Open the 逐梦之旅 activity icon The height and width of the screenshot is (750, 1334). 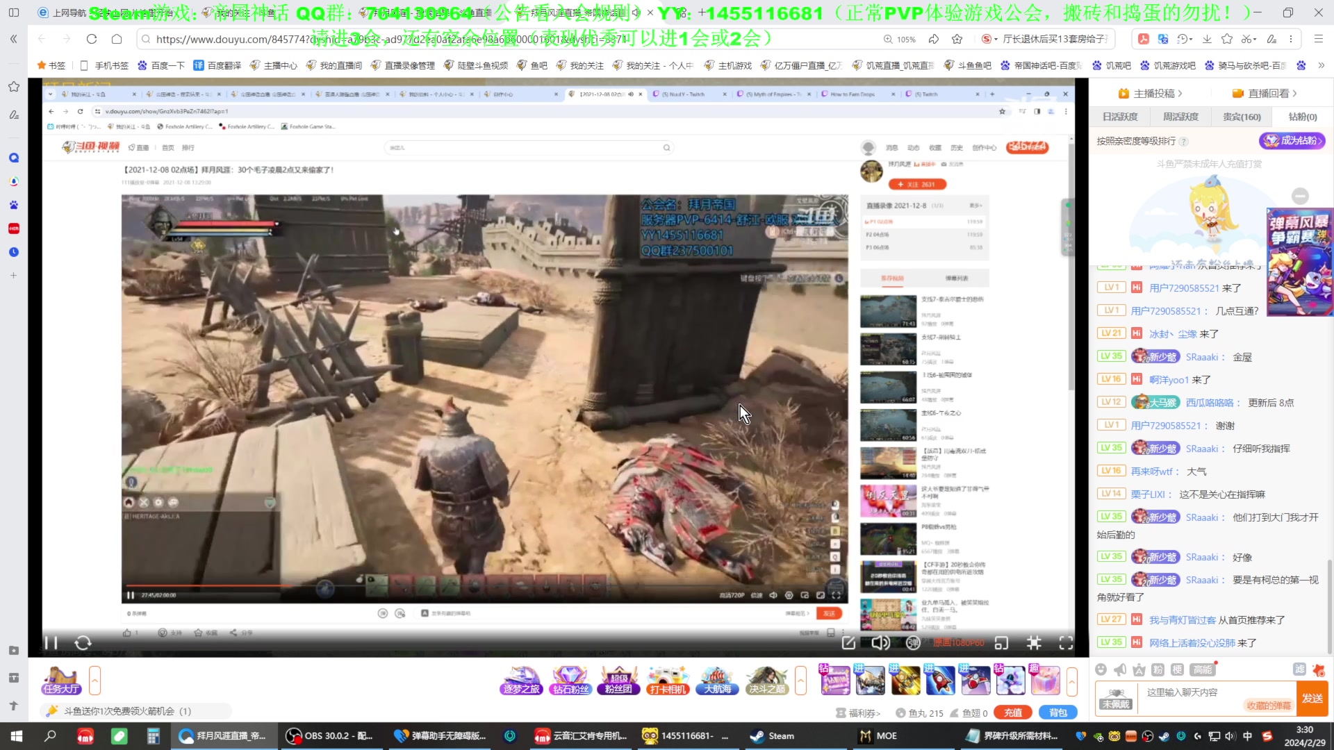click(x=522, y=681)
